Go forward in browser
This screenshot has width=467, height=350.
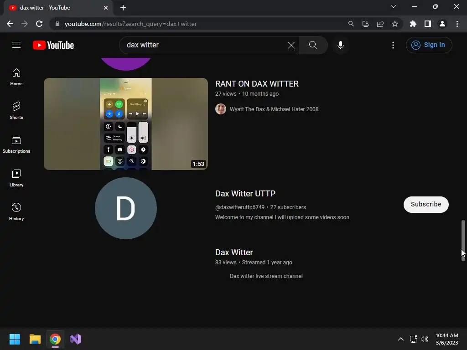[25, 24]
